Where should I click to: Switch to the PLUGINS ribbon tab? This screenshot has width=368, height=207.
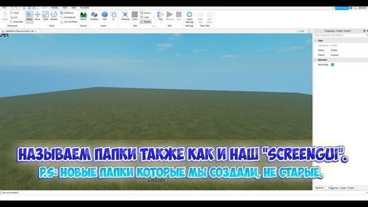click(85, 7)
